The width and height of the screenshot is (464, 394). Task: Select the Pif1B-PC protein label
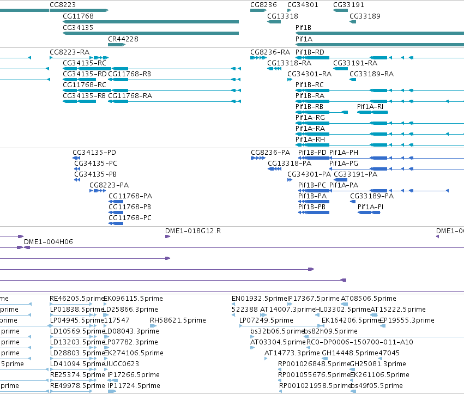click(x=312, y=185)
